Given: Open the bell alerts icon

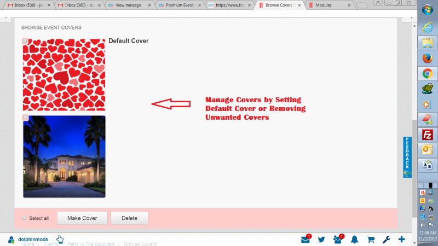Looking at the screenshot, I should 354,239.
